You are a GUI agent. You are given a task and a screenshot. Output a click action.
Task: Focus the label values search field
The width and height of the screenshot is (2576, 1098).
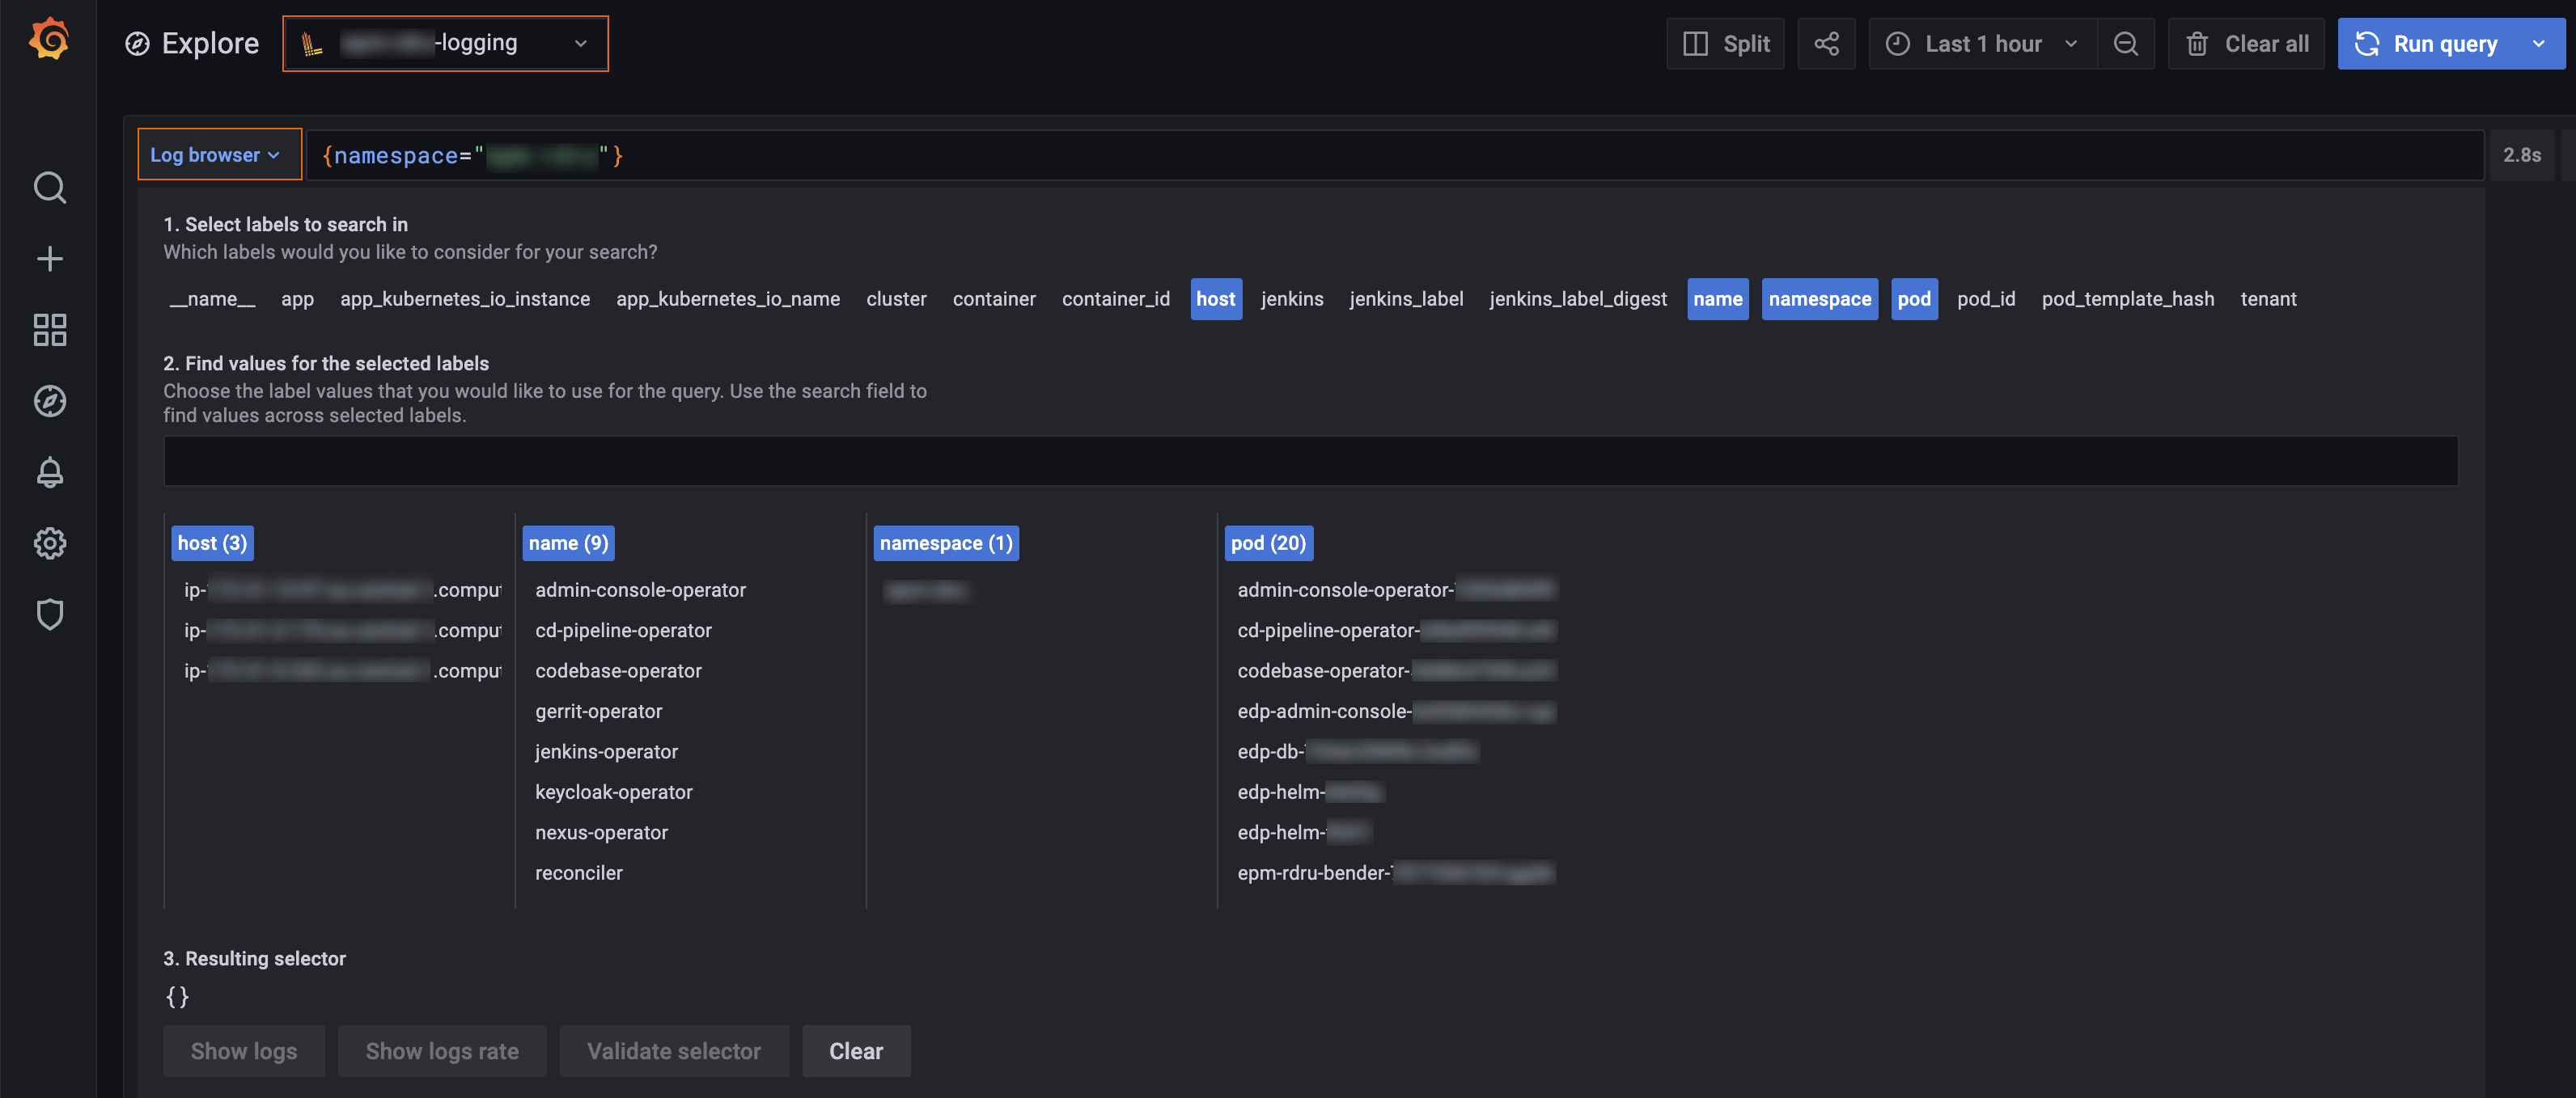click(1309, 462)
